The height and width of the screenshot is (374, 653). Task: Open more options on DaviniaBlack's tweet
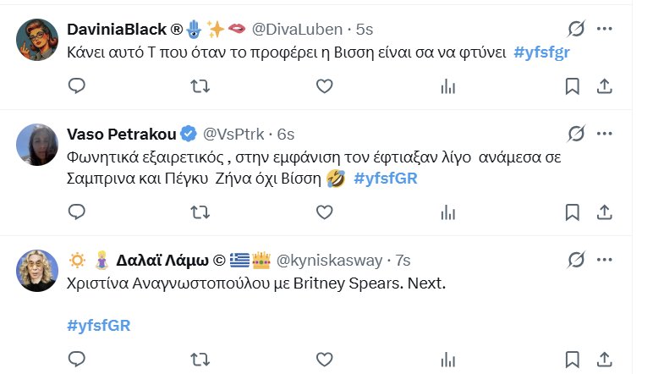604,30
